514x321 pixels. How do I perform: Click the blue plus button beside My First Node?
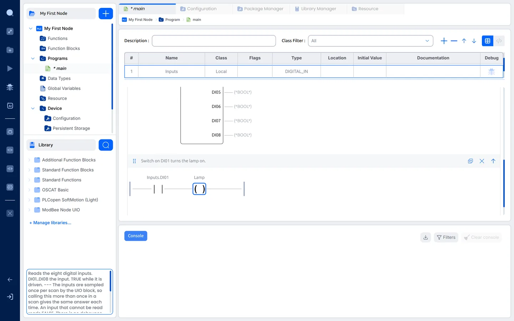pos(106,14)
